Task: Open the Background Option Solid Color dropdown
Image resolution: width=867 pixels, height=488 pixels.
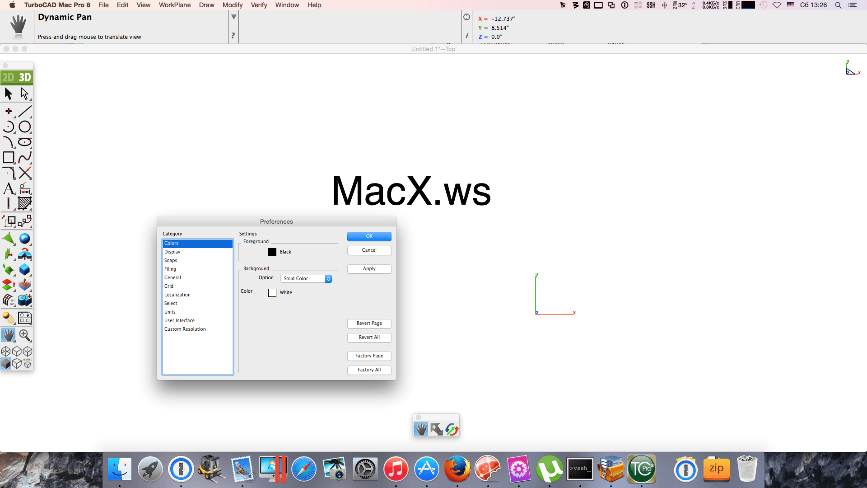Action: pyautogui.click(x=306, y=279)
